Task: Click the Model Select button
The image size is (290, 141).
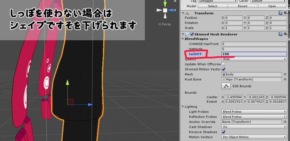Action: tap(213, 6)
